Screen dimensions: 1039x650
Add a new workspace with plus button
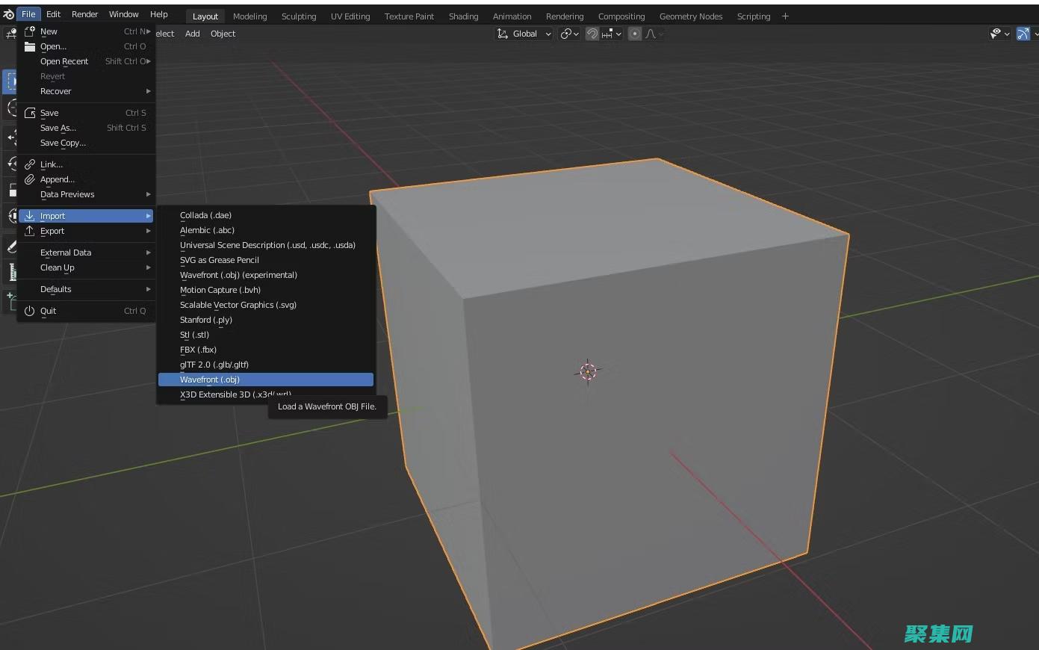click(785, 16)
